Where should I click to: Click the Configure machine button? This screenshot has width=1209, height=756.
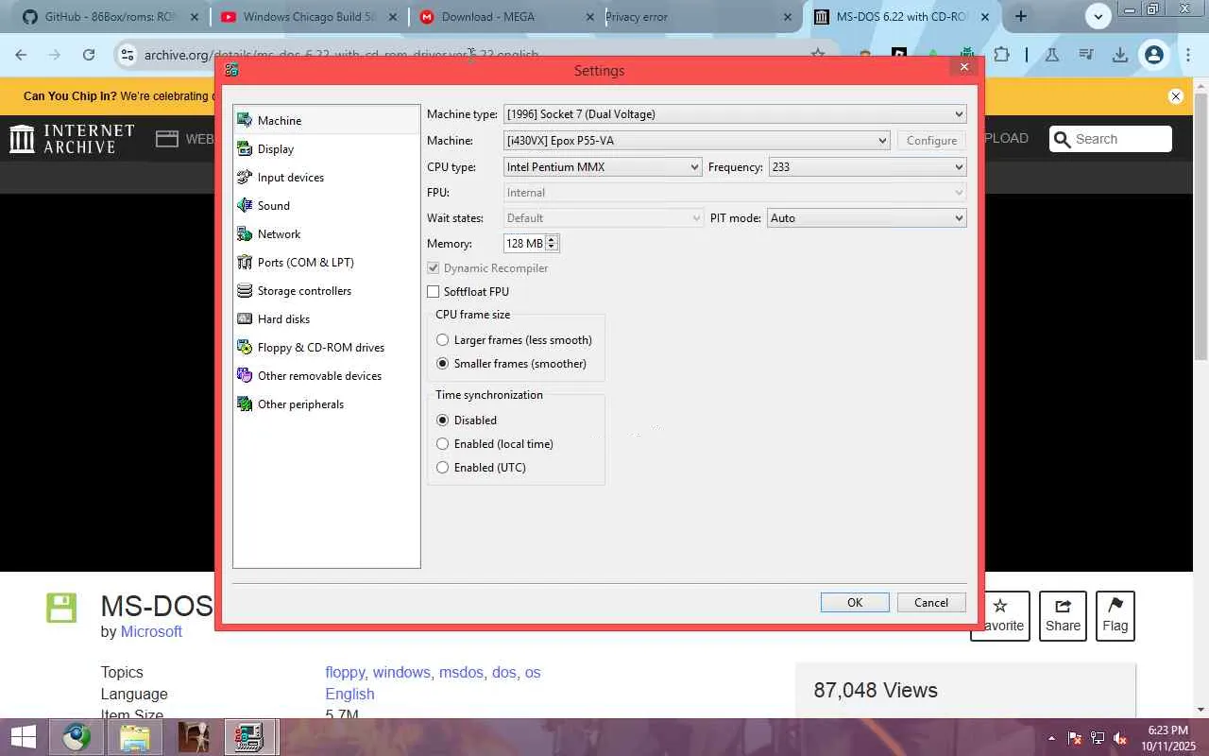[x=931, y=141]
